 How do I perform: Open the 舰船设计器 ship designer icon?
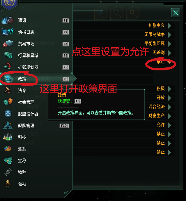[8, 114]
